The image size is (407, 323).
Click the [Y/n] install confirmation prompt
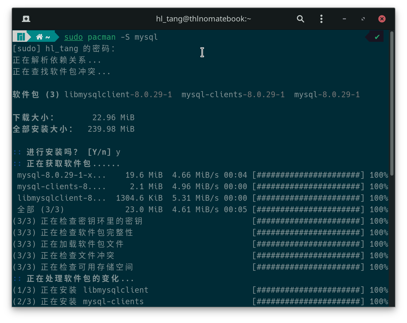point(99,152)
